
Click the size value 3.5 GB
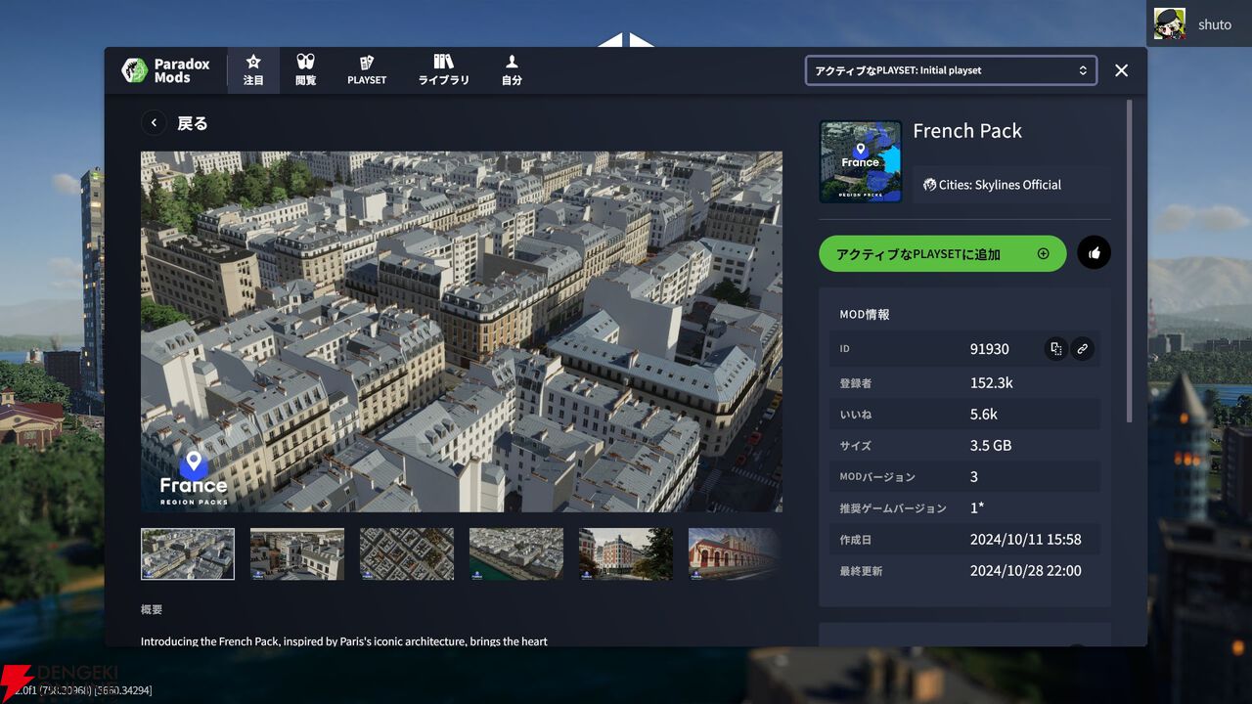pyautogui.click(x=991, y=445)
